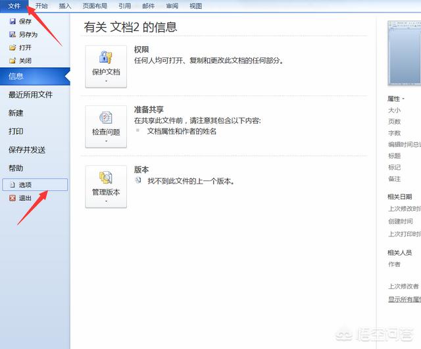Click the 选项 (Options) label
This screenshot has height=349, width=421.
click(x=25, y=185)
